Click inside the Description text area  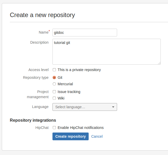(106, 52)
